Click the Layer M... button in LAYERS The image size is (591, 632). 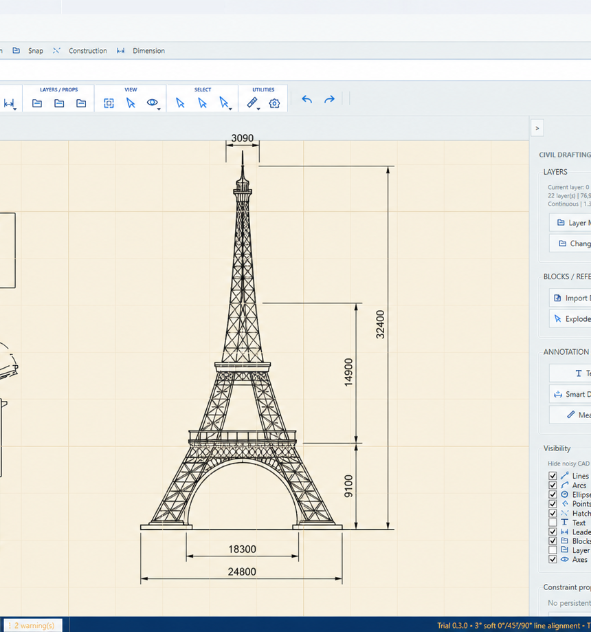coord(570,223)
